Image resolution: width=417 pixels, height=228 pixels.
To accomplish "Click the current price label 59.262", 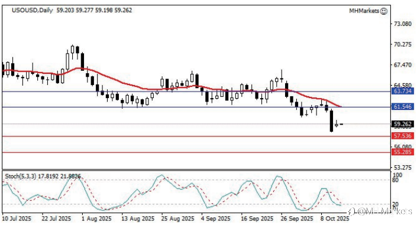I will click(403, 124).
